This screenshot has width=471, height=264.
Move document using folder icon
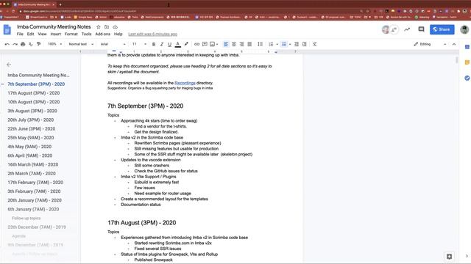coord(107,27)
